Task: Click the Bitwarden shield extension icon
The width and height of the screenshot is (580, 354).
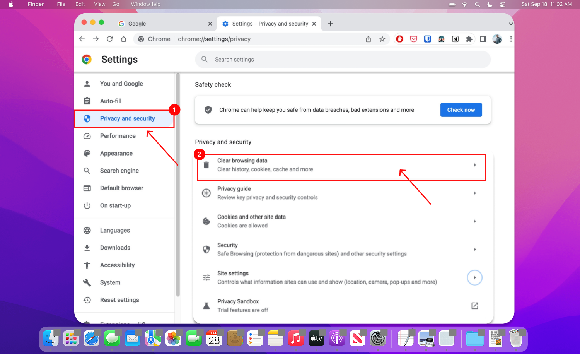Action: click(427, 39)
